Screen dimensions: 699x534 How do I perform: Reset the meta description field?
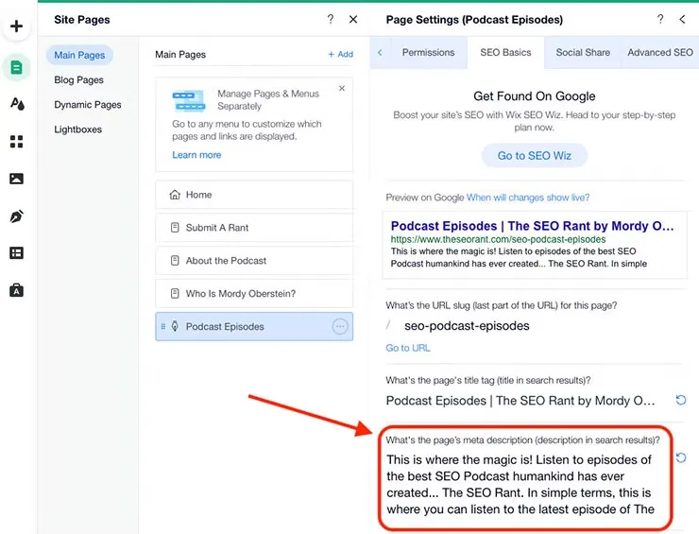[x=681, y=458]
